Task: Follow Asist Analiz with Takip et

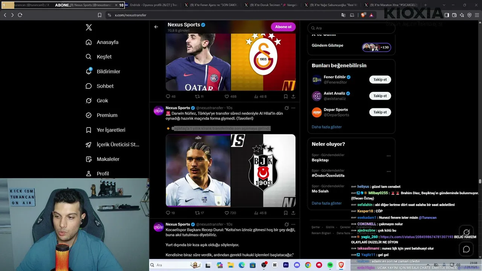Action: click(380, 96)
